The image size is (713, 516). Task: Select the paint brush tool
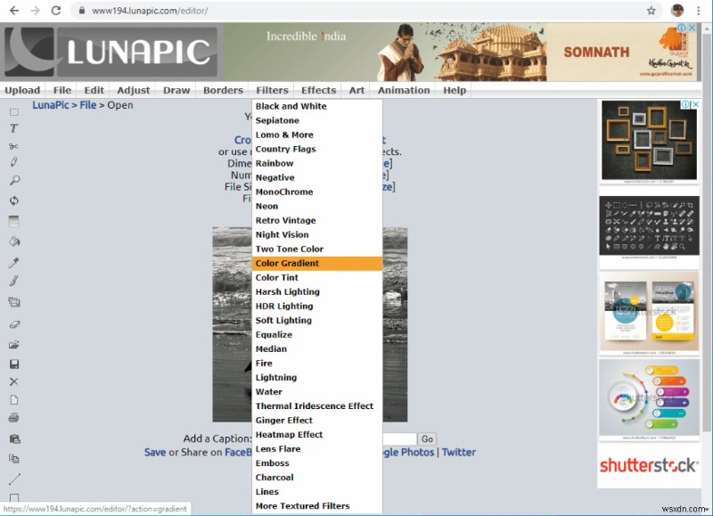tap(14, 281)
